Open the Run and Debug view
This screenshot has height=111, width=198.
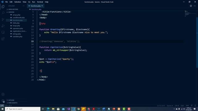pos(3,26)
